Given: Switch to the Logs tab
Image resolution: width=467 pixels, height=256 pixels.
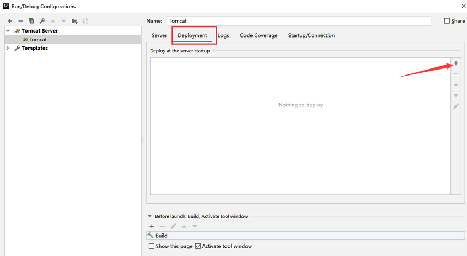Looking at the screenshot, I should pos(223,35).
